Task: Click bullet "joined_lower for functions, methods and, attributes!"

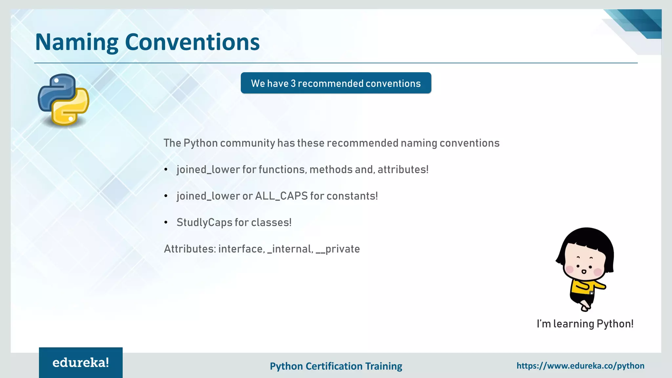Action: click(303, 170)
